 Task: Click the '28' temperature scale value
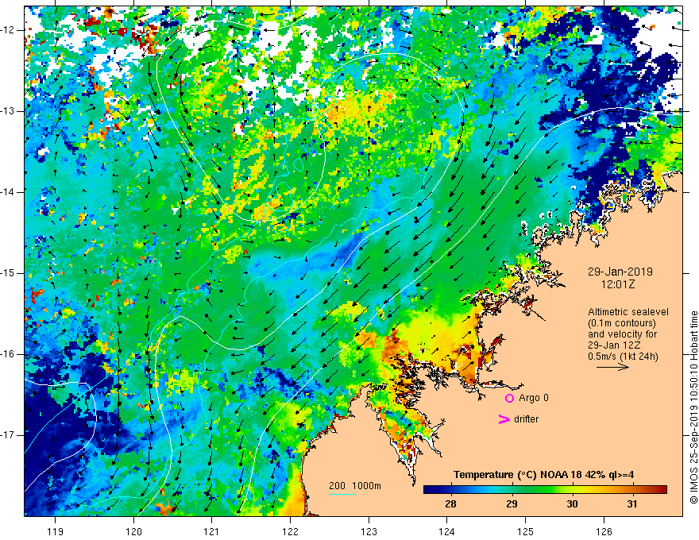(450, 504)
